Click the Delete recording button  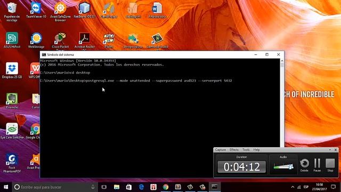coord(304,165)
